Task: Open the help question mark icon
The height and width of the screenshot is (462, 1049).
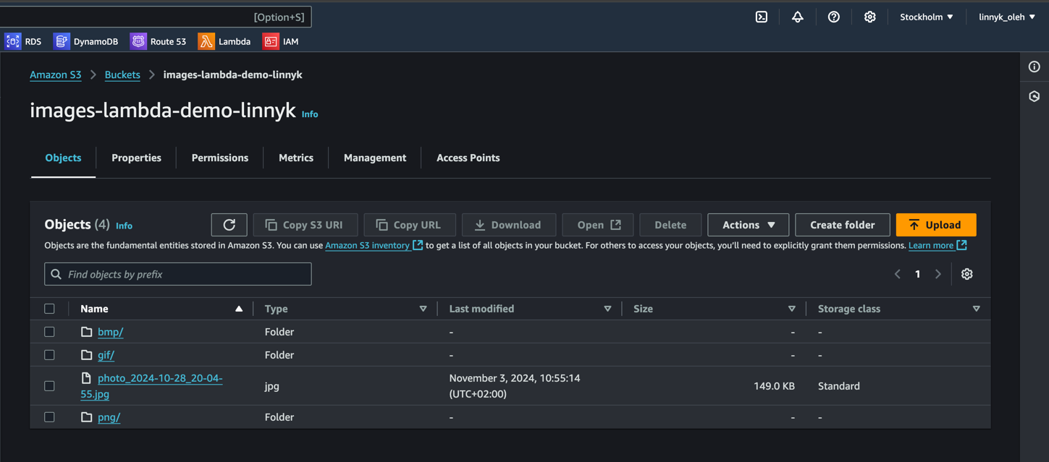Action: coord(834,17)
